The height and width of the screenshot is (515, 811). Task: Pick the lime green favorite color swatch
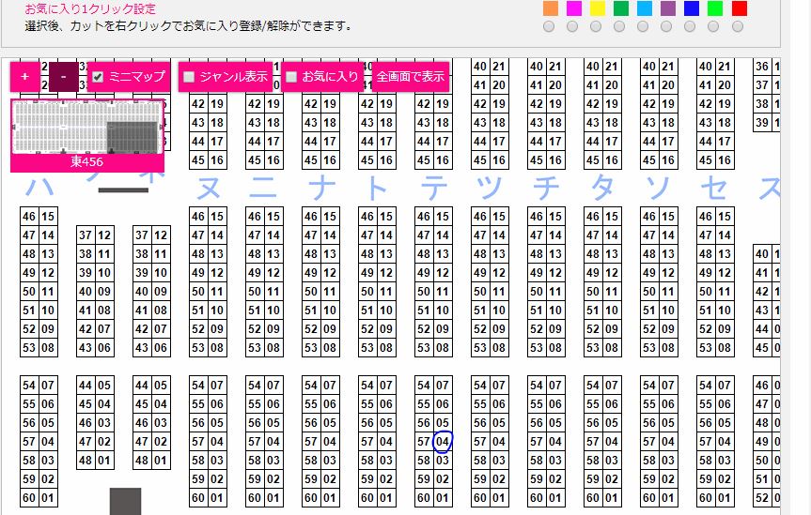[x=715, y=8]
